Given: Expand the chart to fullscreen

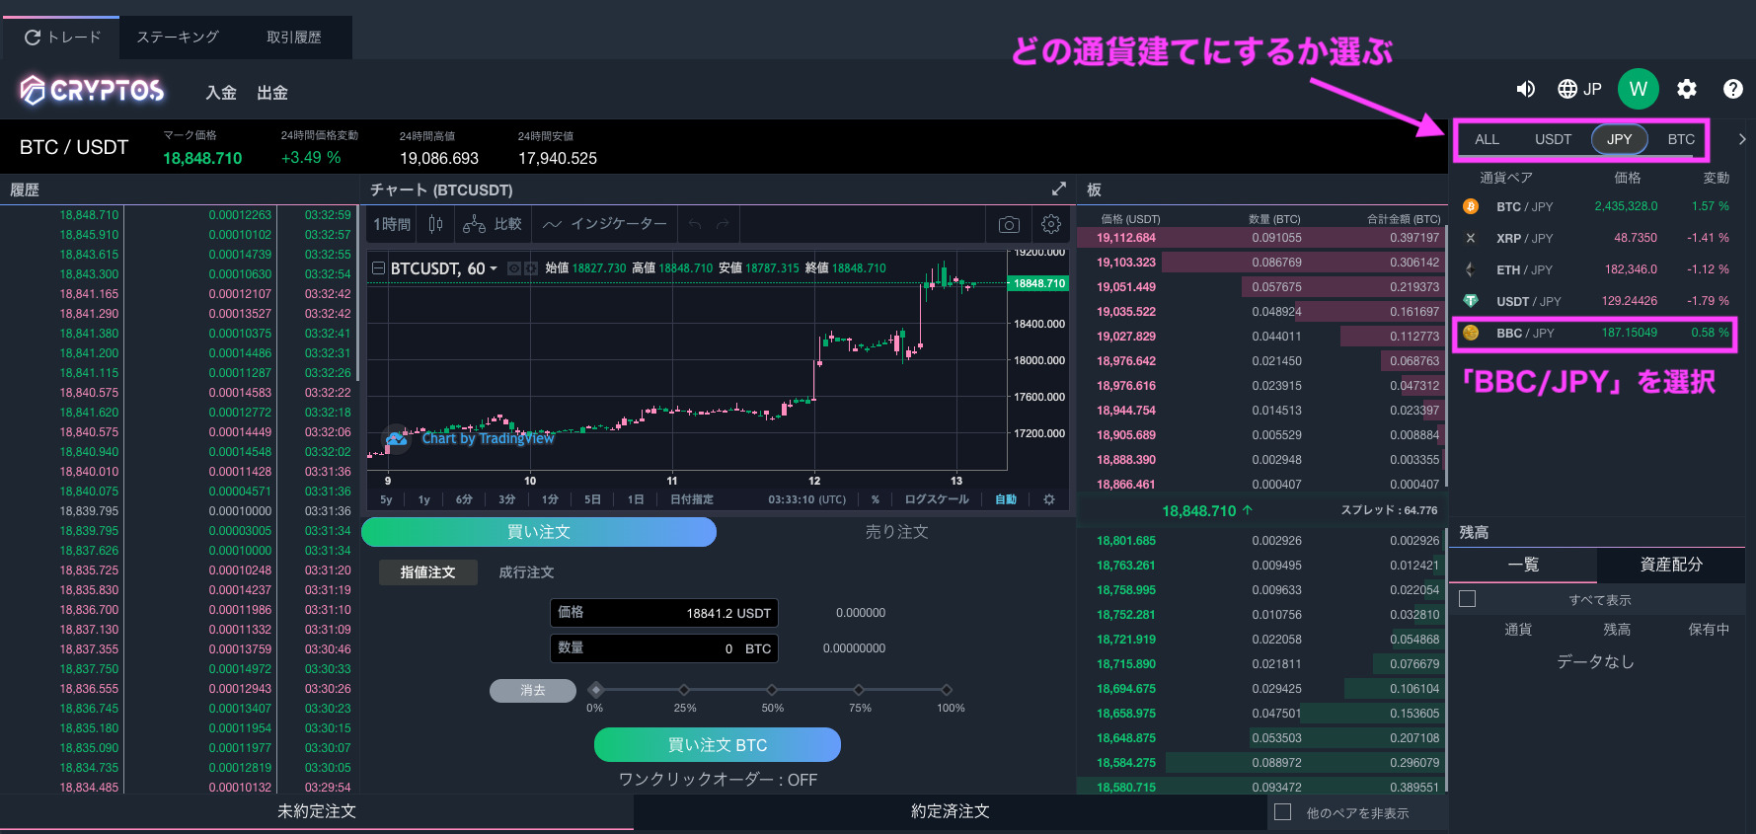Looking at the screenshot, I should click(x=1059, y=189).
